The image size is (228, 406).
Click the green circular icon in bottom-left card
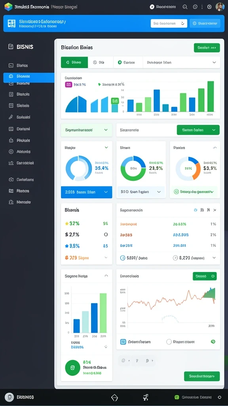[x=72, y=368]
